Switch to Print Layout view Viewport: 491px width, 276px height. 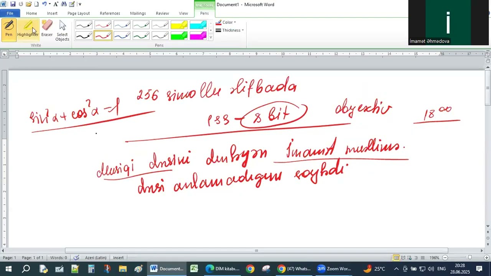pyautogui.click(x=396, y=258)
